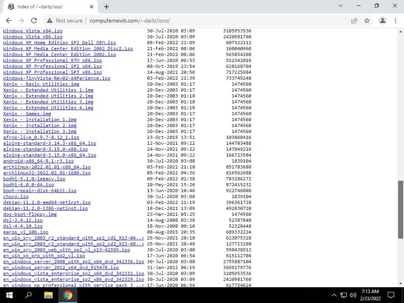Click bodhi-6.0.0-64.iso link
Screen dimensions: 404x303
click(28, 185)
